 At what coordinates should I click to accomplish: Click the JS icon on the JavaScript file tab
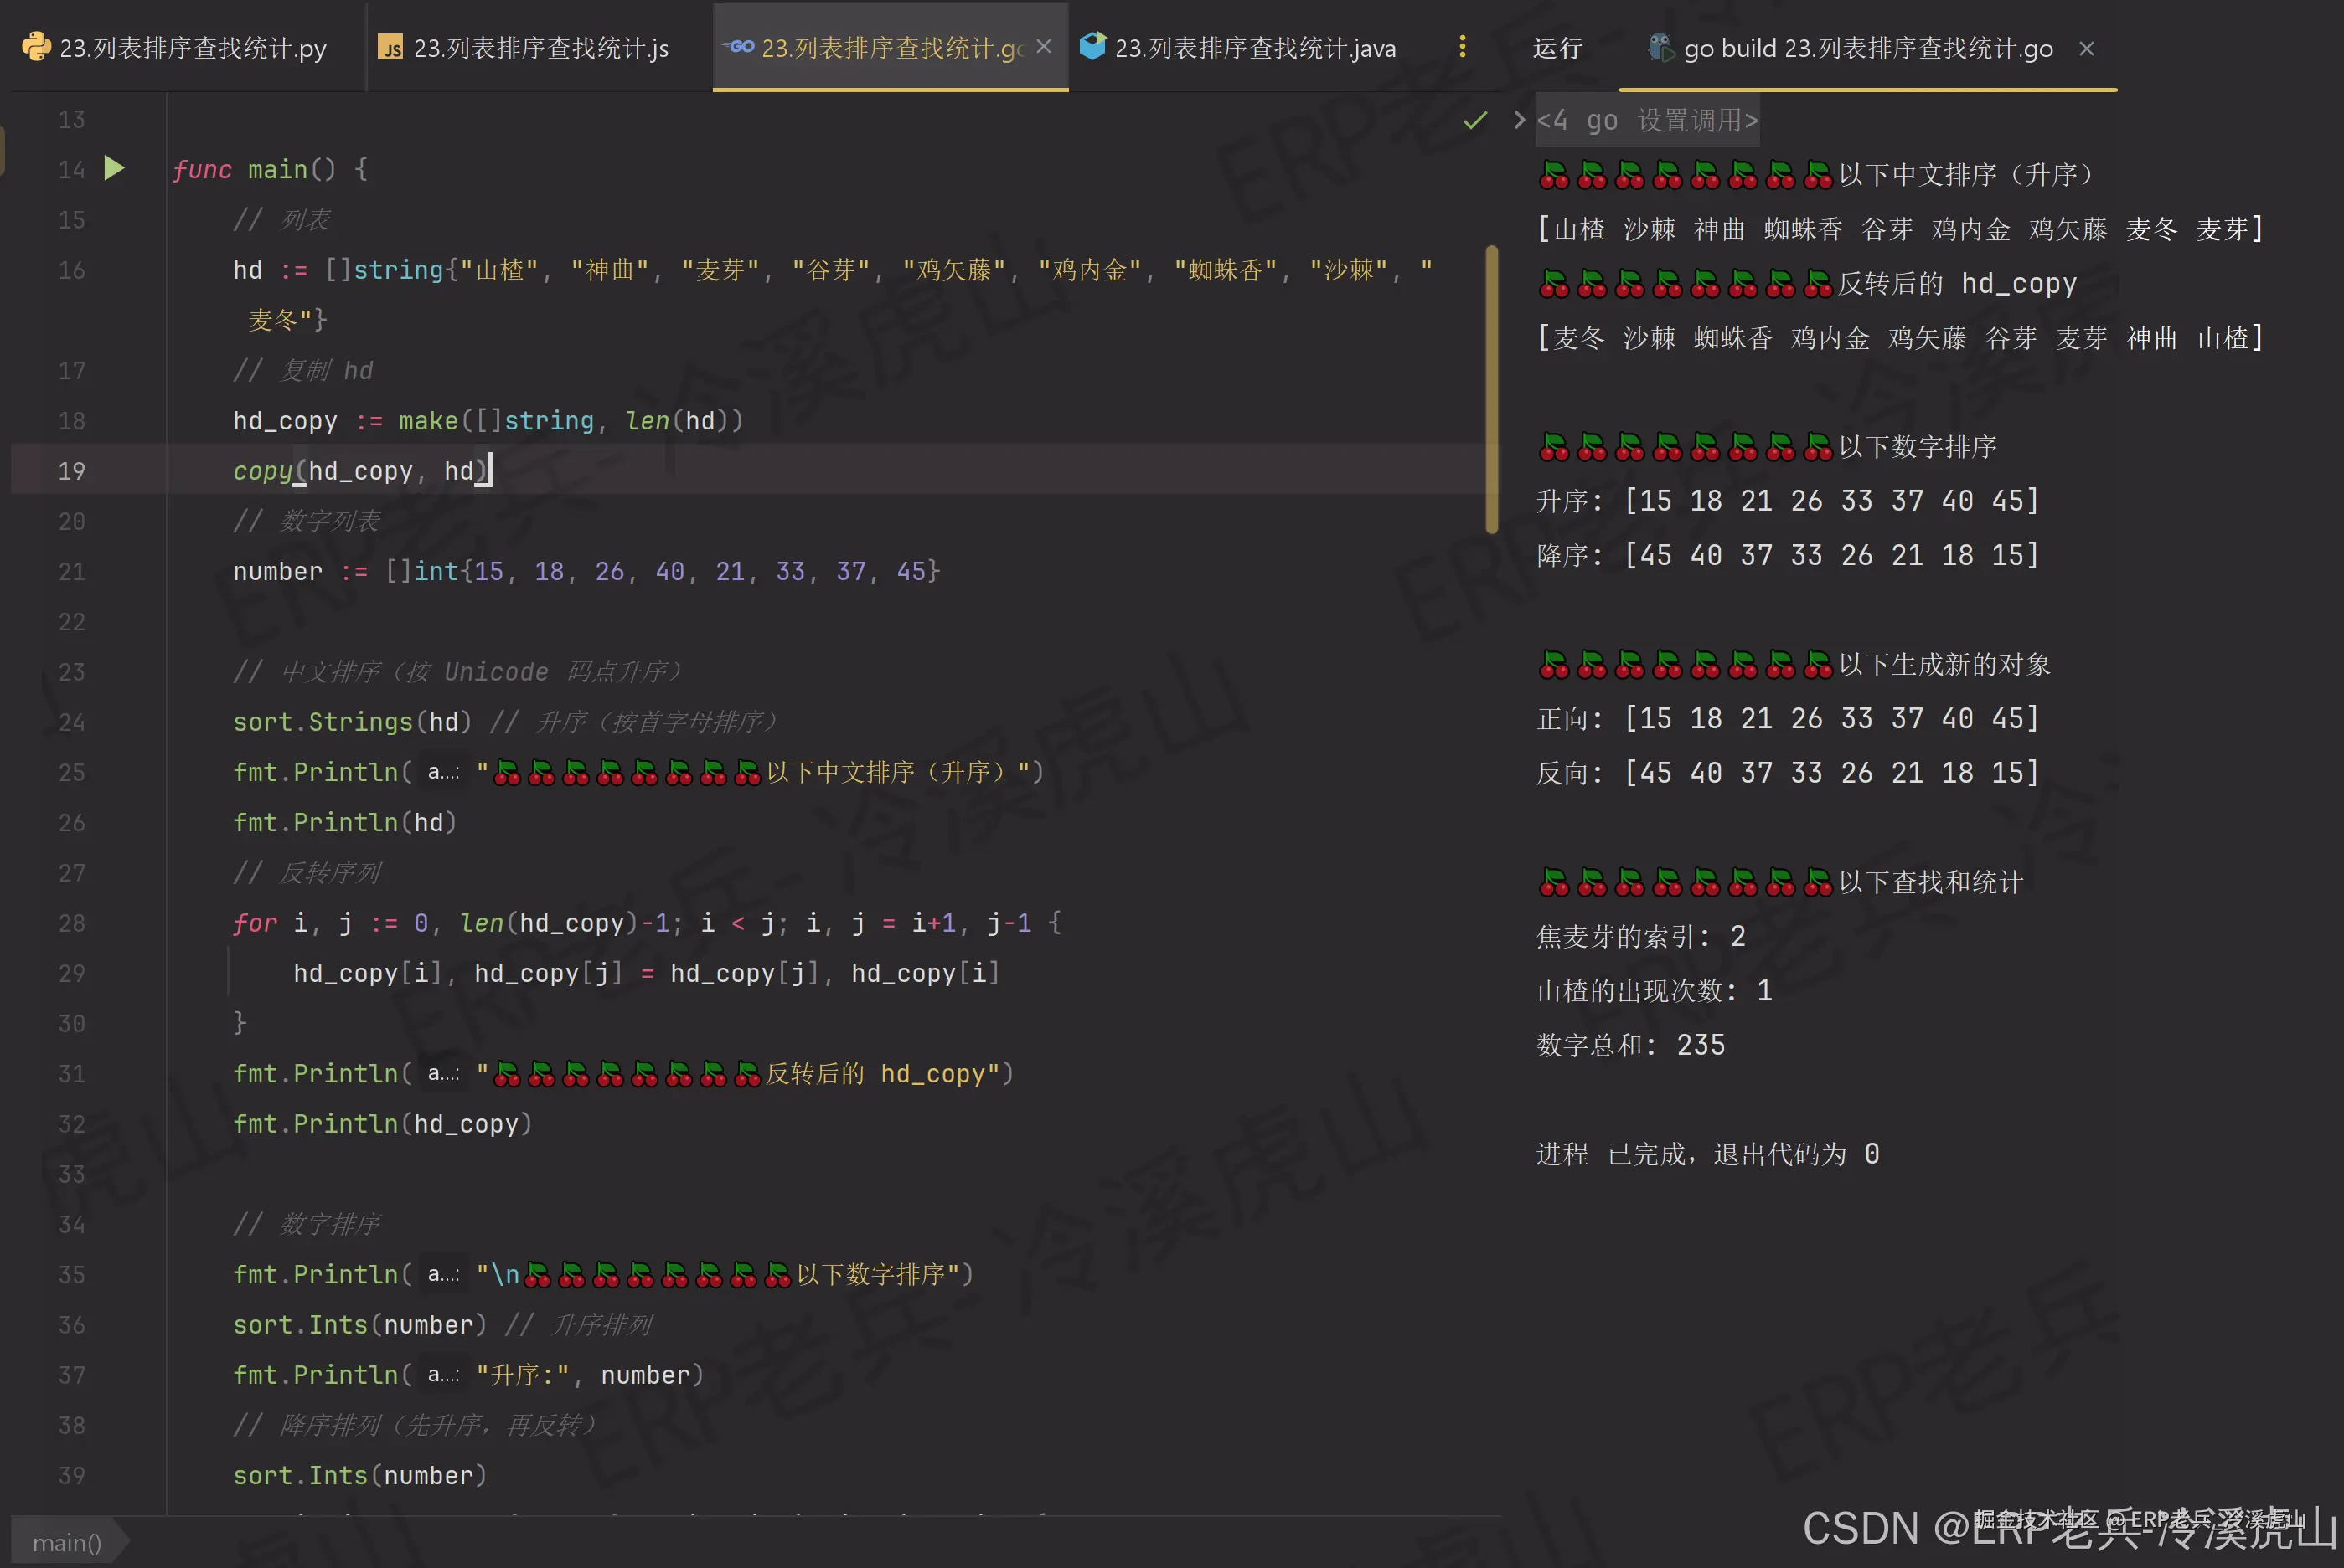click(391, 46)
